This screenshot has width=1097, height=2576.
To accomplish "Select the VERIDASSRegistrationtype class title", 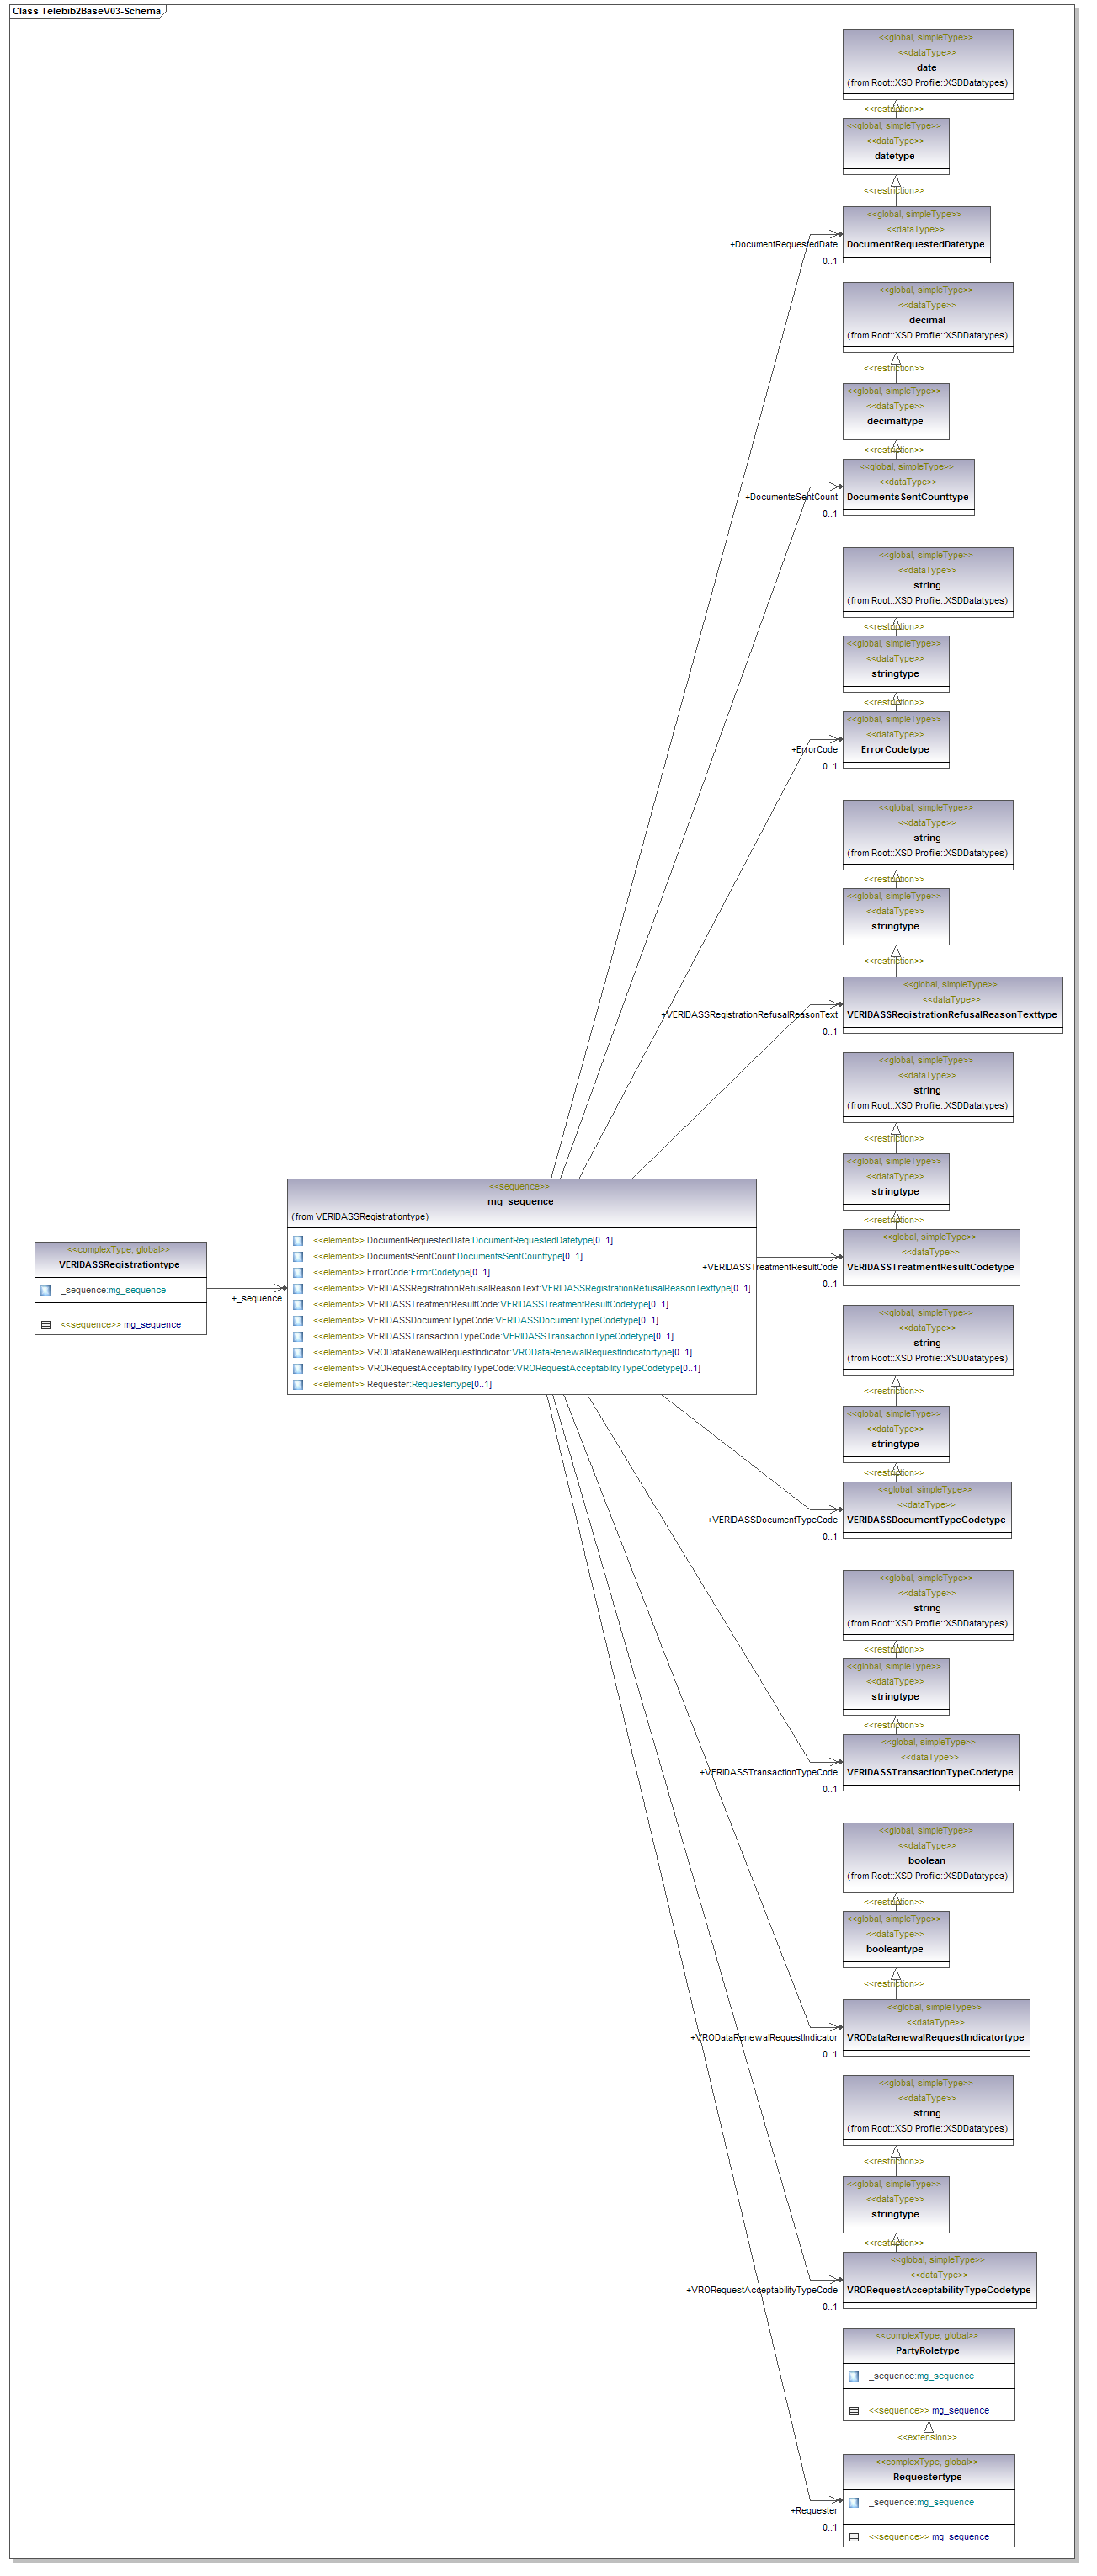I will [119, 1265].
